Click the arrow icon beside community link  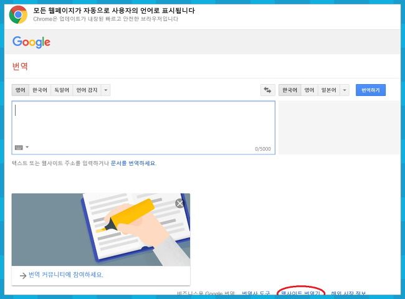[x=23, y=275]
